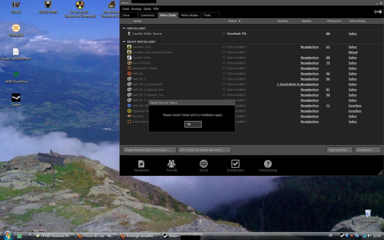Open the Anzeige menu
The image size is (384, 240).
[136, 9]
